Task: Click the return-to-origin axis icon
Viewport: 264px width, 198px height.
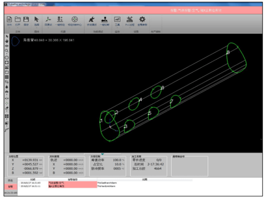Action: click(x=48, y=20)
